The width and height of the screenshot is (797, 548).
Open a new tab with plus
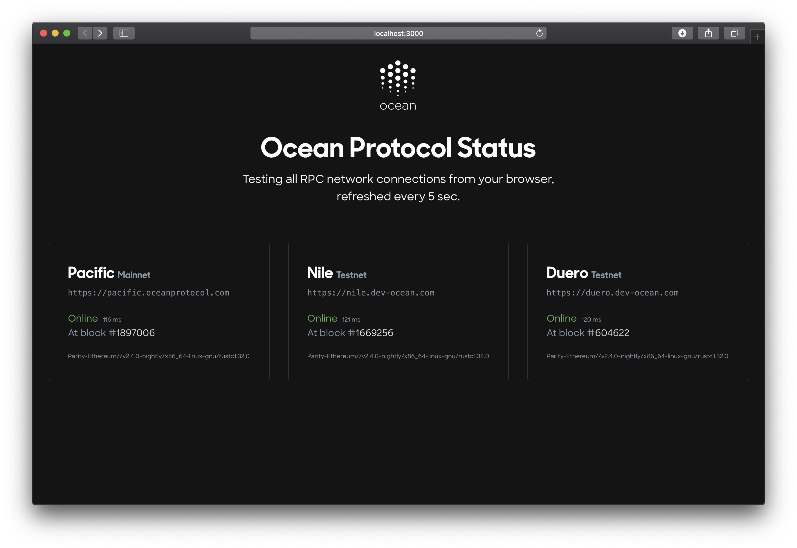click(757, 37)
